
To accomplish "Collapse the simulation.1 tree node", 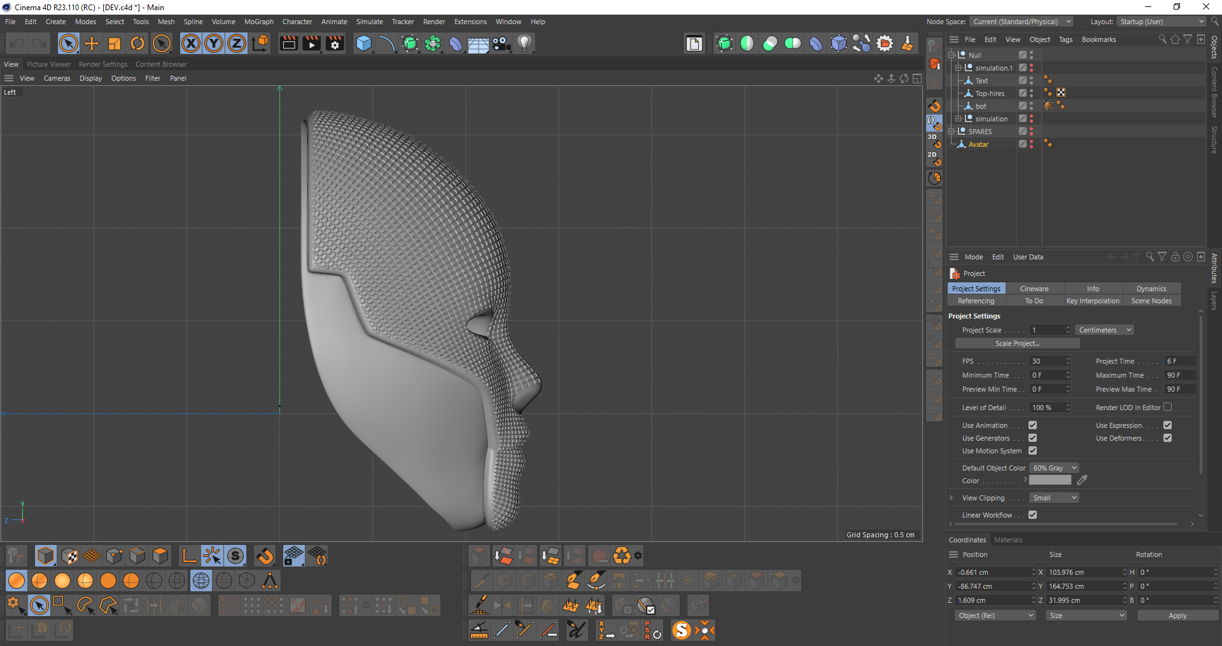I will tap(959, 68).
